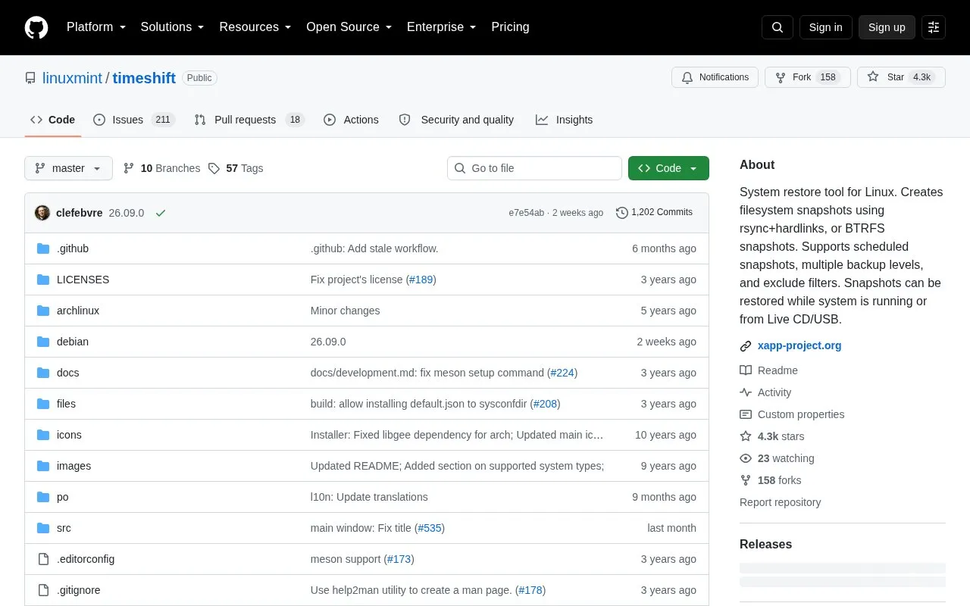Click the .gitignore file icon

pos(43,590)
